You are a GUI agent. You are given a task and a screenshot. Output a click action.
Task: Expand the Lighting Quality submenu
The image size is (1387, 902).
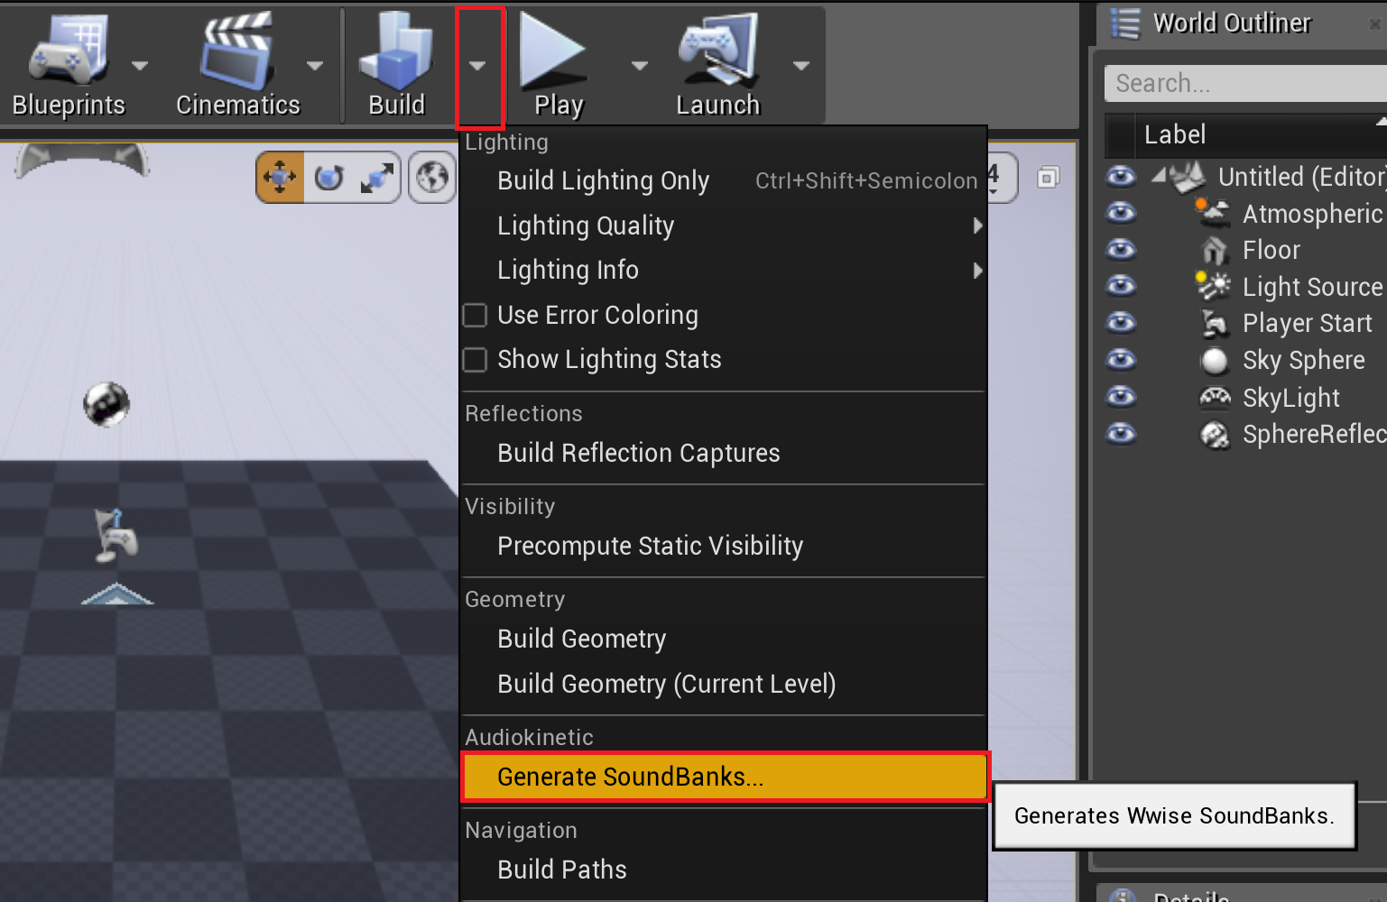coord(586,225)
